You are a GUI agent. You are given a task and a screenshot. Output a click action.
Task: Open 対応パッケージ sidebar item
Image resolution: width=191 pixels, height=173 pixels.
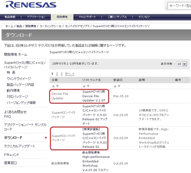(17, 96)
